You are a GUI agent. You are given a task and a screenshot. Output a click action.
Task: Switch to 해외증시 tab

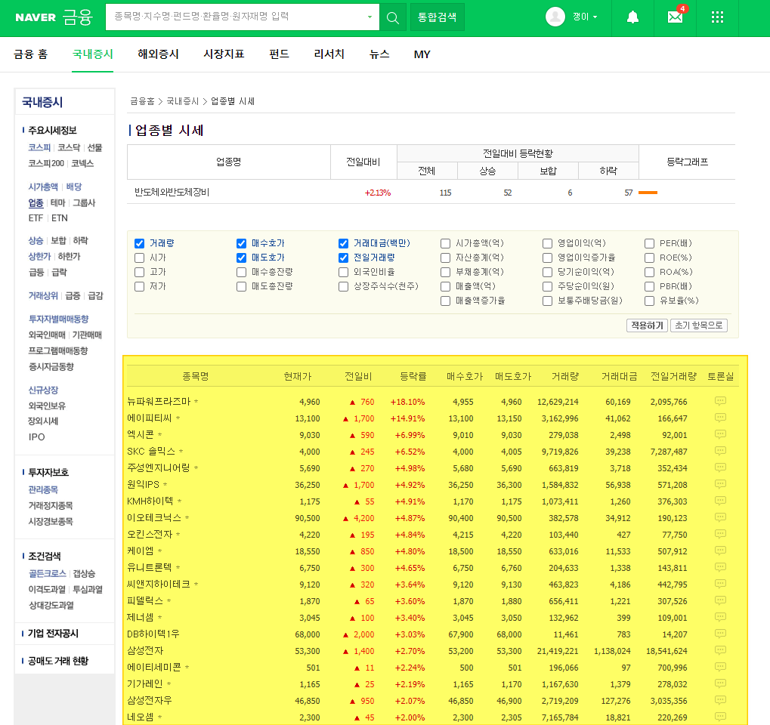(x=158, y=54)
